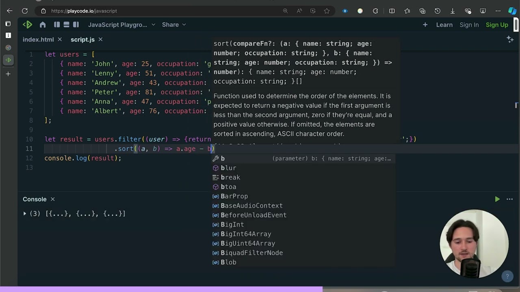Select 'BaseAudioContext' autocomplete suggestion
520x292 pixels.
coord(303,206)
